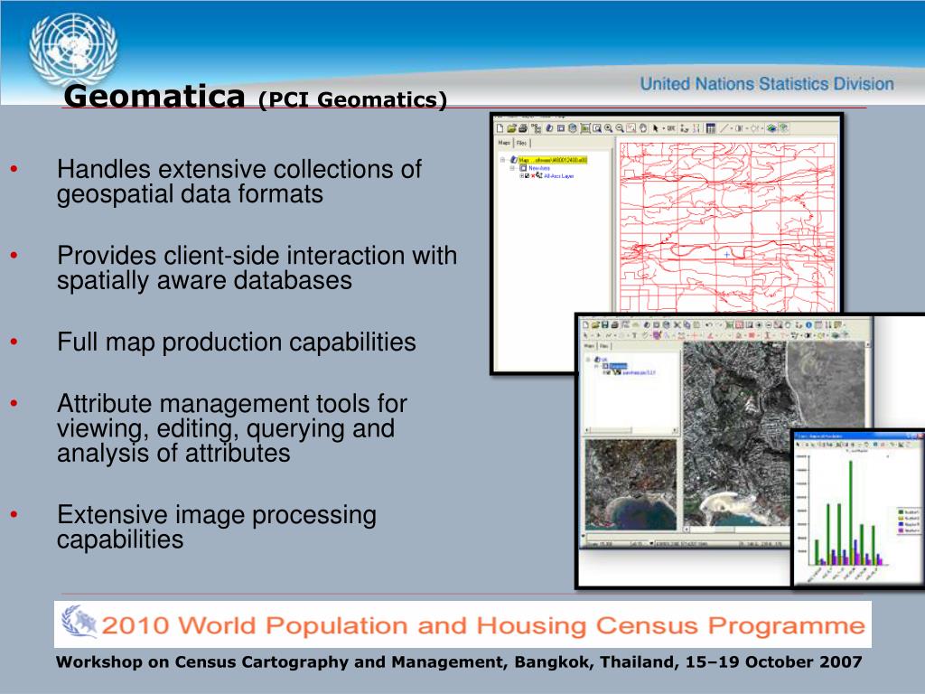Select the image file layer in imagery window tree
925x694 pixels.
point(640,372)
